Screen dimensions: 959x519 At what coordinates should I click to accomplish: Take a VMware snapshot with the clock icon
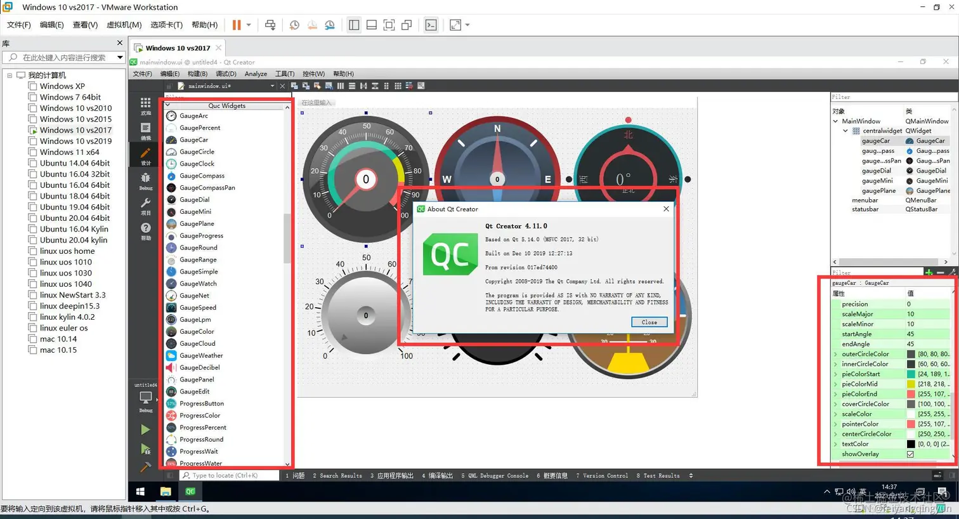click(x=294, y=25)
